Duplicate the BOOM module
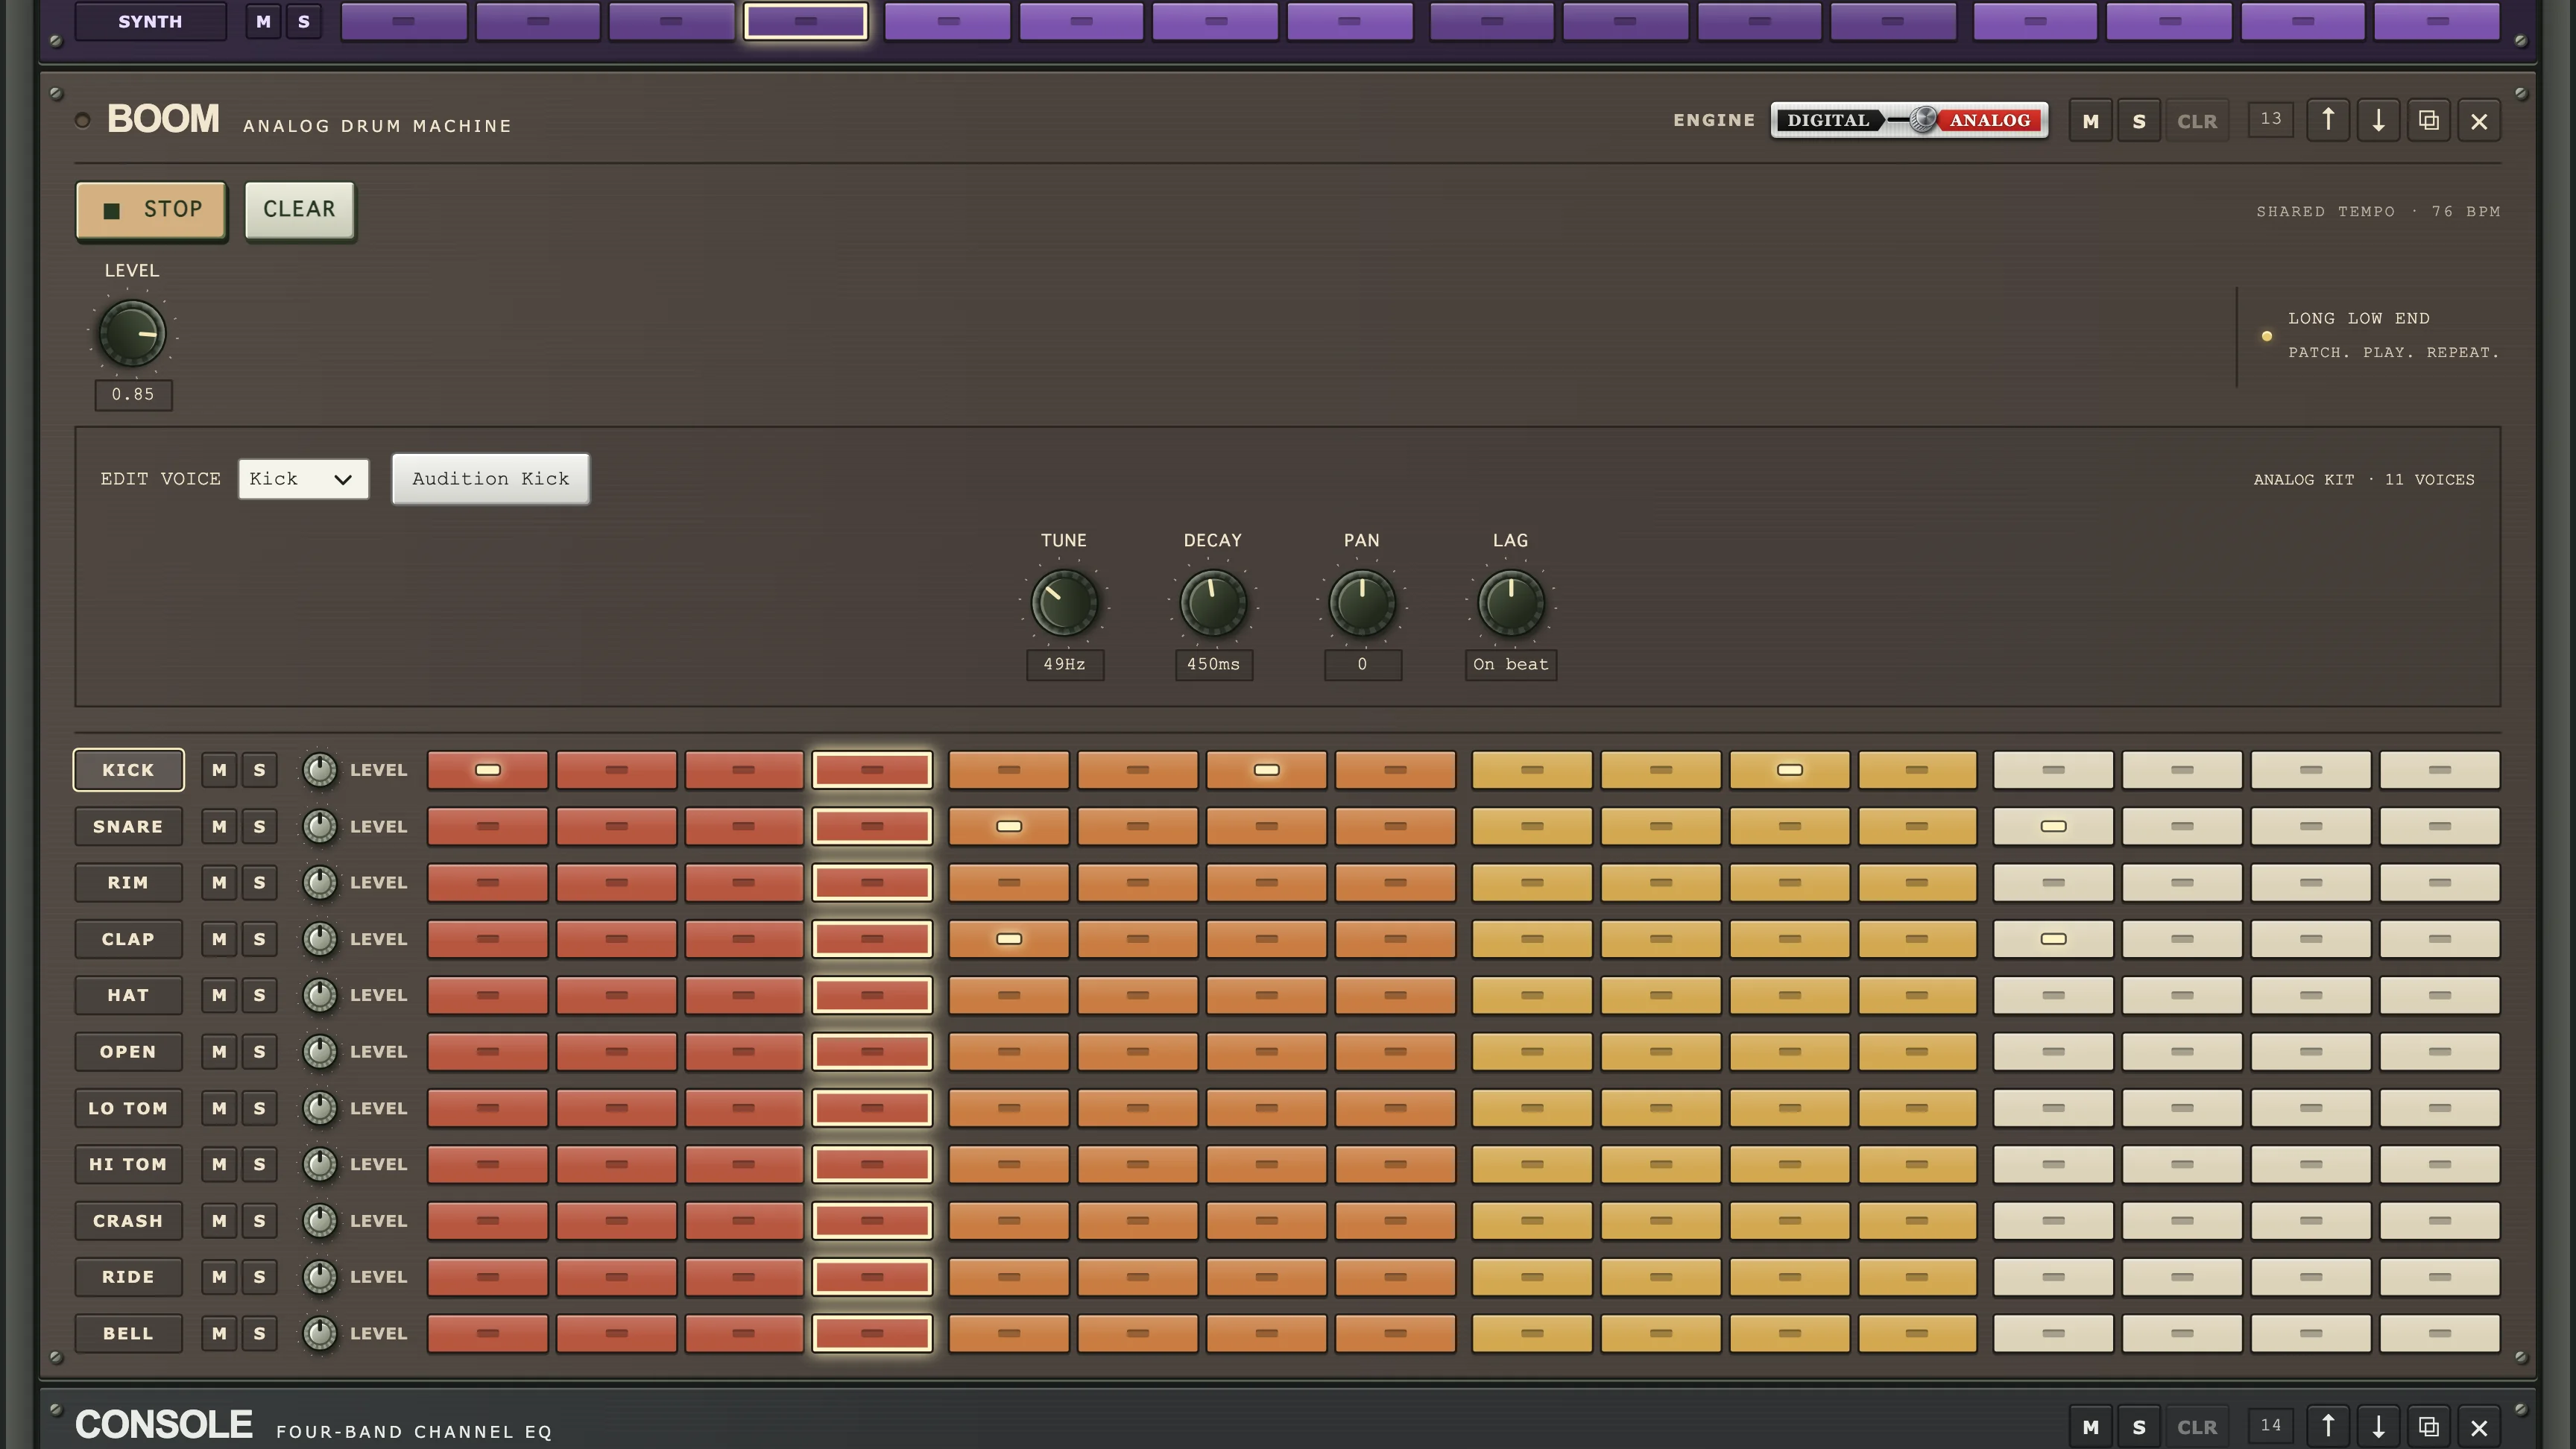 [2428, 121]
